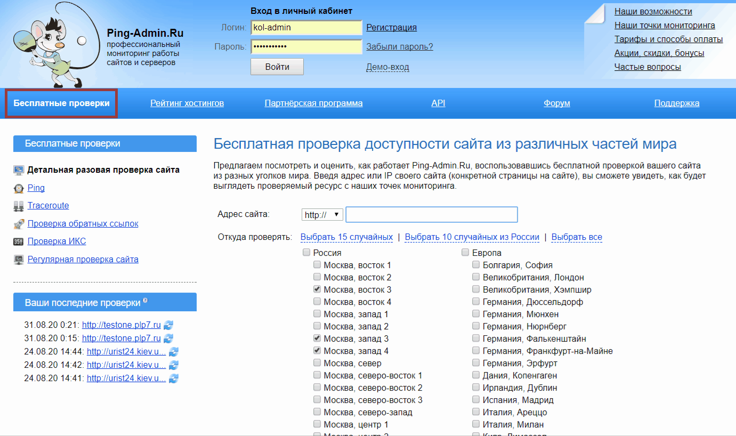Enable the Германия, Мюнхен checkbox
The image size is (736, 436).
point(476,314)
